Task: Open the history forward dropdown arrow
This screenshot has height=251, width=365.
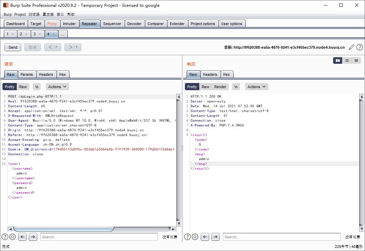Action: tap(76, 47)
